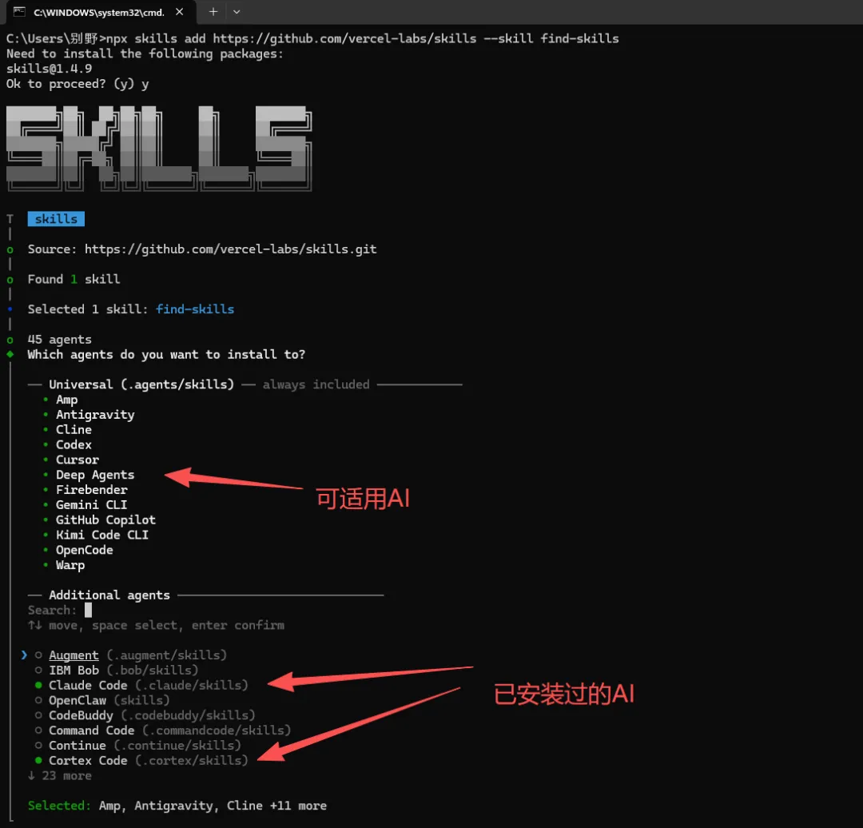Click the 'skills@1.4.9' package line
The width and height of the screenshot is (863, 828).
pyautogui.click(x=49, y=69)
